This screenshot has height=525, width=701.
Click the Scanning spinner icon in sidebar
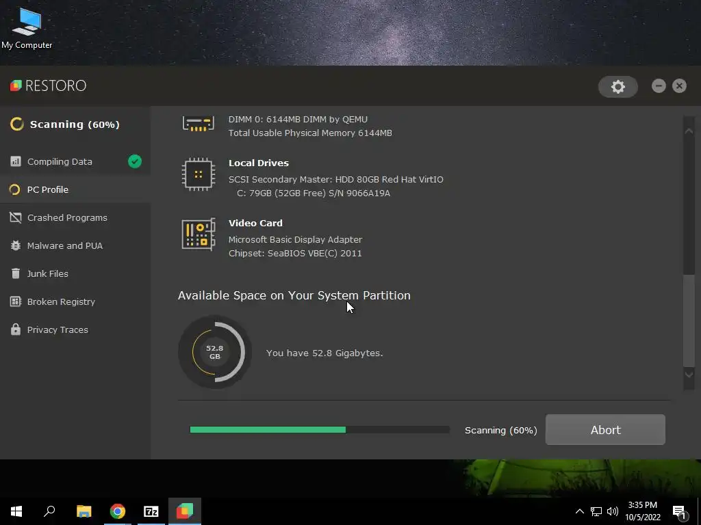(16, 124)
